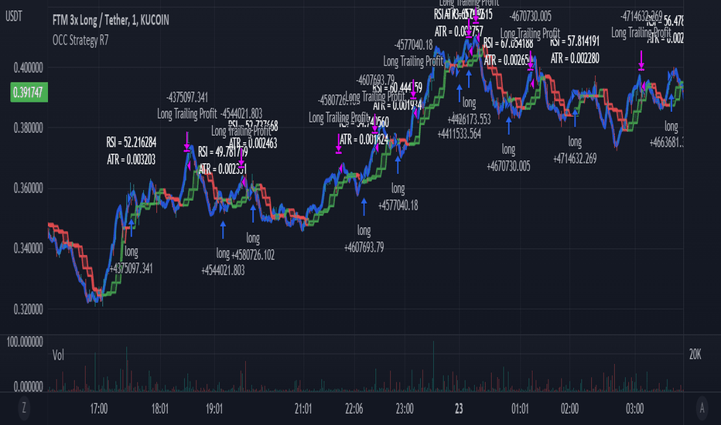Click the 02:00 time axis label
Image resolution: width=721 pixels, height=425 pixels.
(569, 409)
